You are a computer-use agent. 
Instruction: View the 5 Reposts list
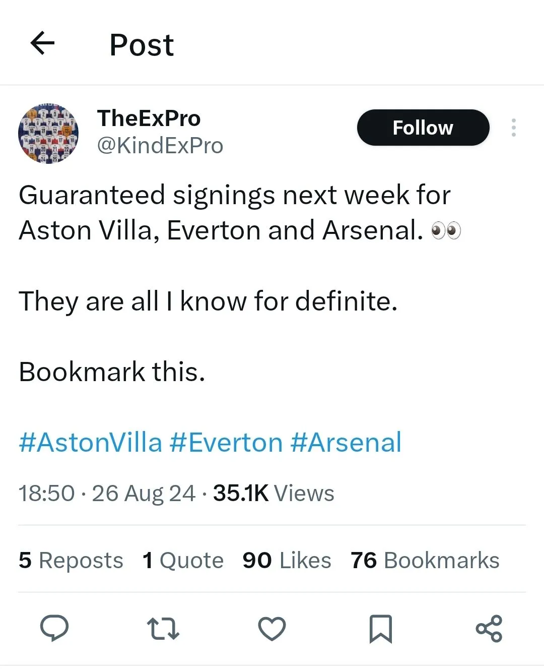(71, 560)
